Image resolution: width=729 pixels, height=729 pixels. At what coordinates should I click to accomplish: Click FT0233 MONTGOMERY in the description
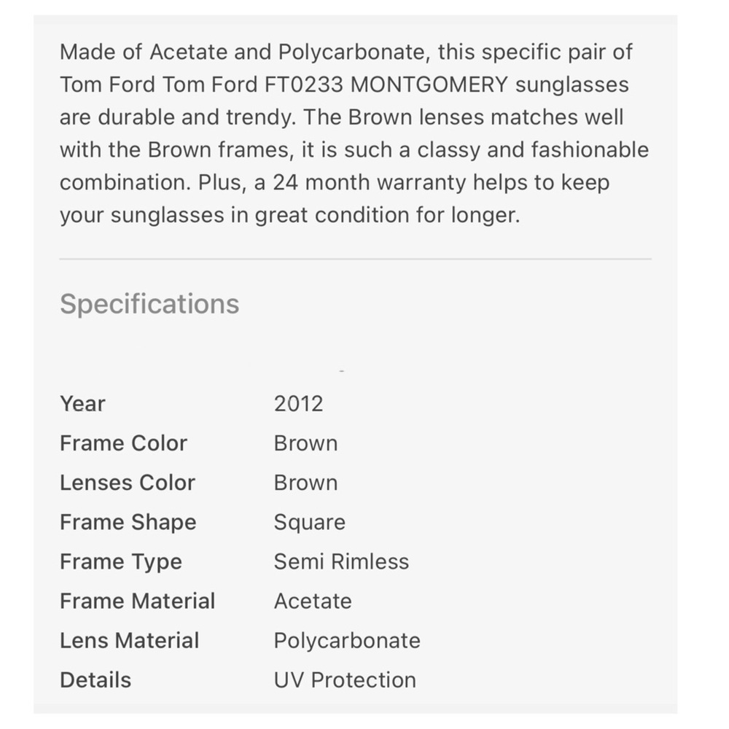[x=386, y=85]
